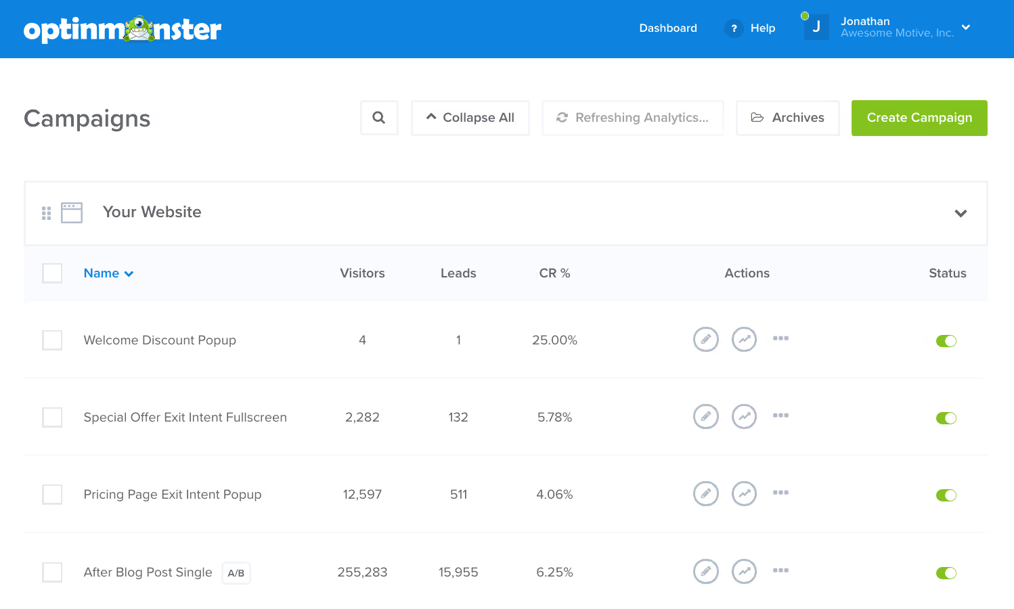Click the 4.06% conversion rate value
This screenshot has width=1014, height=609.
coord(554,495)
